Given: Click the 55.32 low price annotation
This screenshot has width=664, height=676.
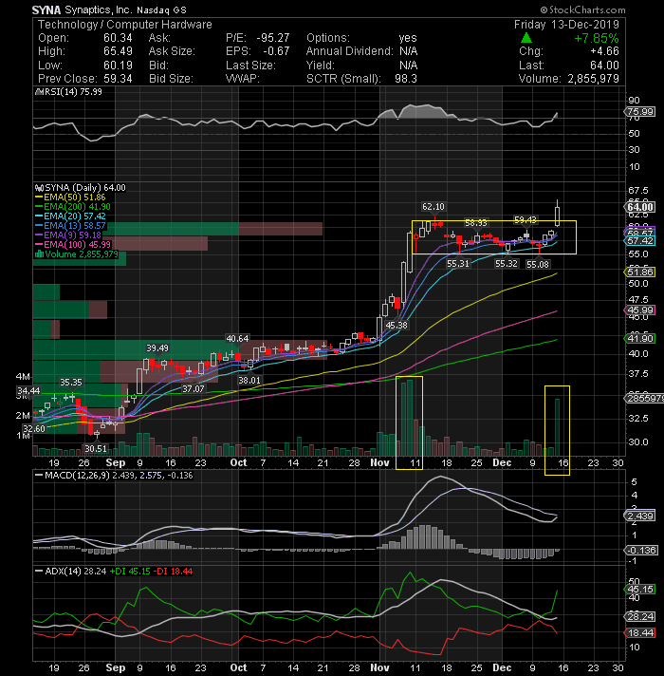Looking at the screenshot, I should [x=506, y=263].
